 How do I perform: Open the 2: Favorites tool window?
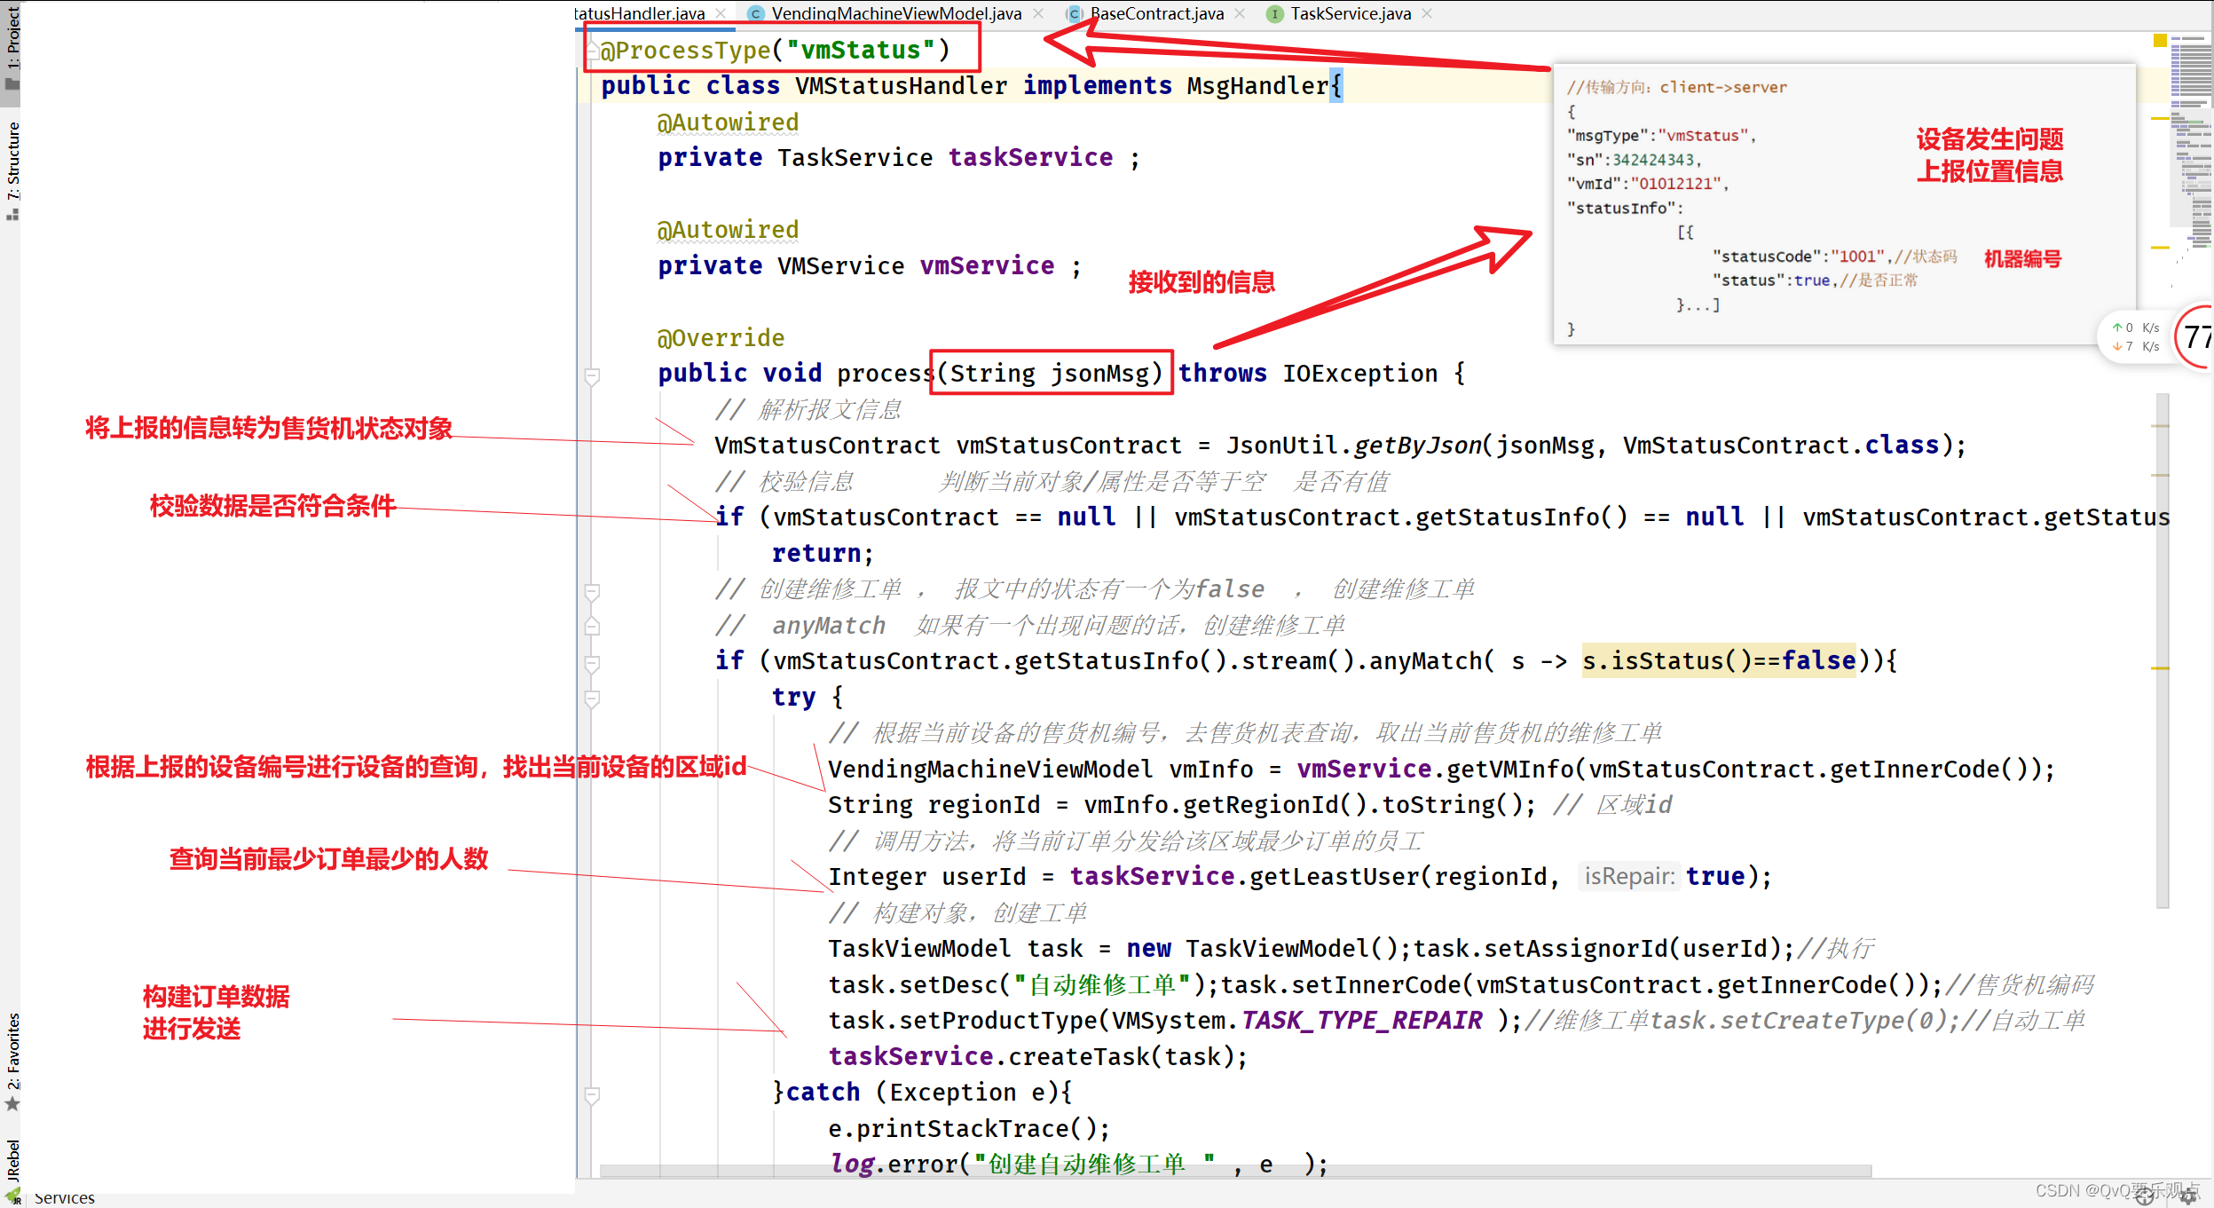(12, 1051)
